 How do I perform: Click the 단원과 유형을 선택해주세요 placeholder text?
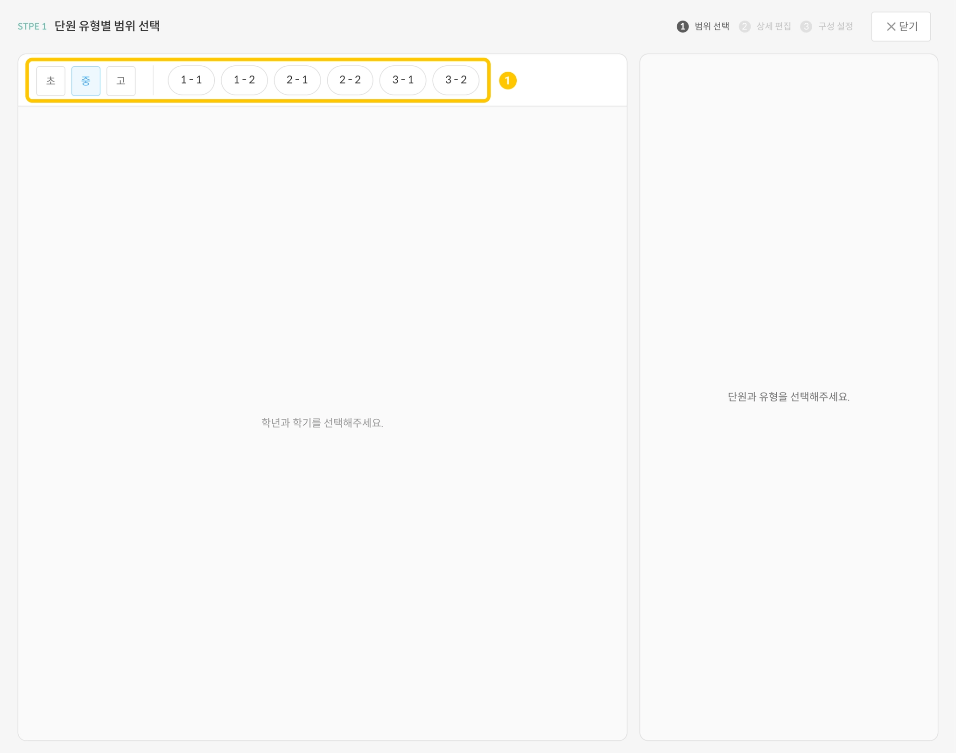(788, 397)
